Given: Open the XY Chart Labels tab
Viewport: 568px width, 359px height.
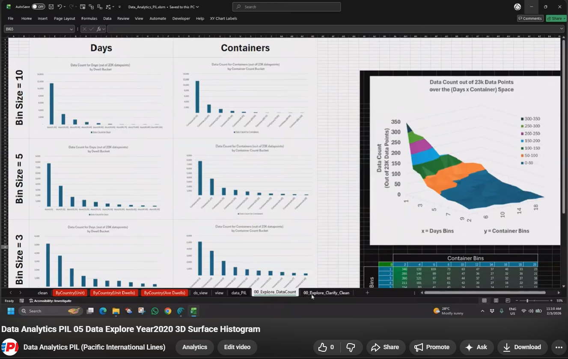Looking at the screenshot, I should [223, 18].
